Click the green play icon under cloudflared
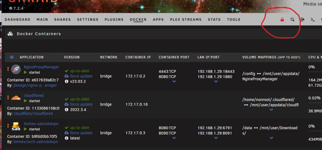Screen dimensions: 322x150 coord(25,101)
